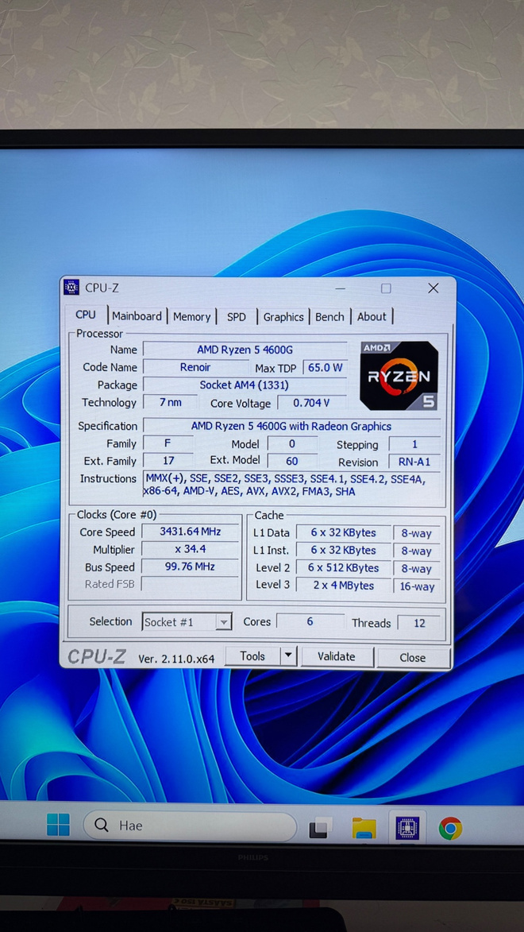Screen dimensions: 524x932
Task: Click the Validate button
Action: pos(337,657)
